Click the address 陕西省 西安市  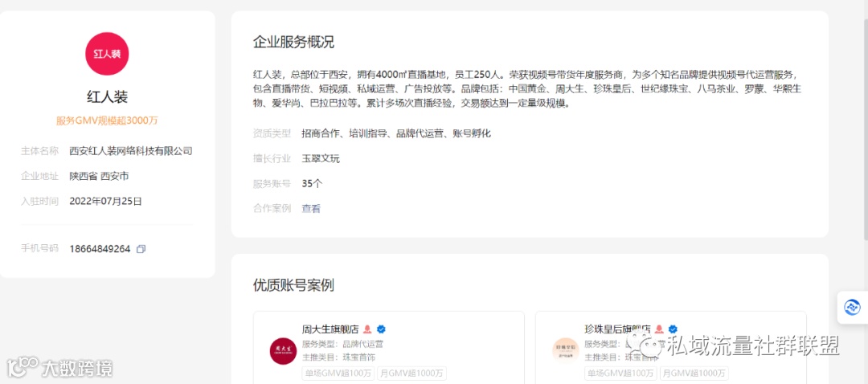99,176
